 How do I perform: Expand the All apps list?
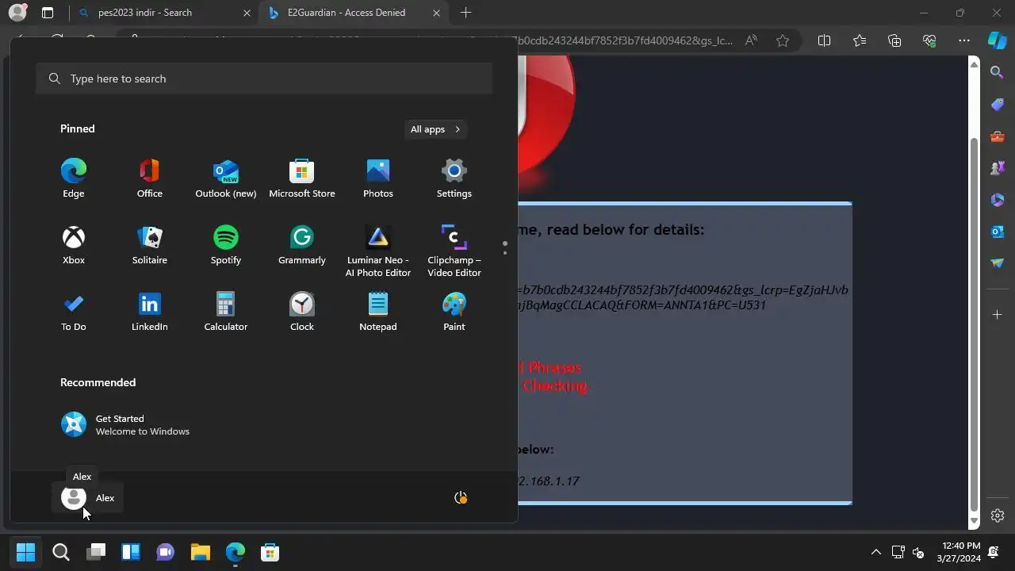point(435,129)
